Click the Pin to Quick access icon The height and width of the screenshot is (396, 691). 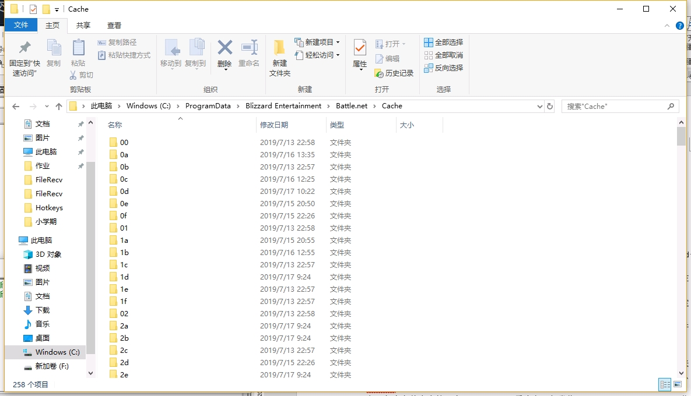pos(24,48)
